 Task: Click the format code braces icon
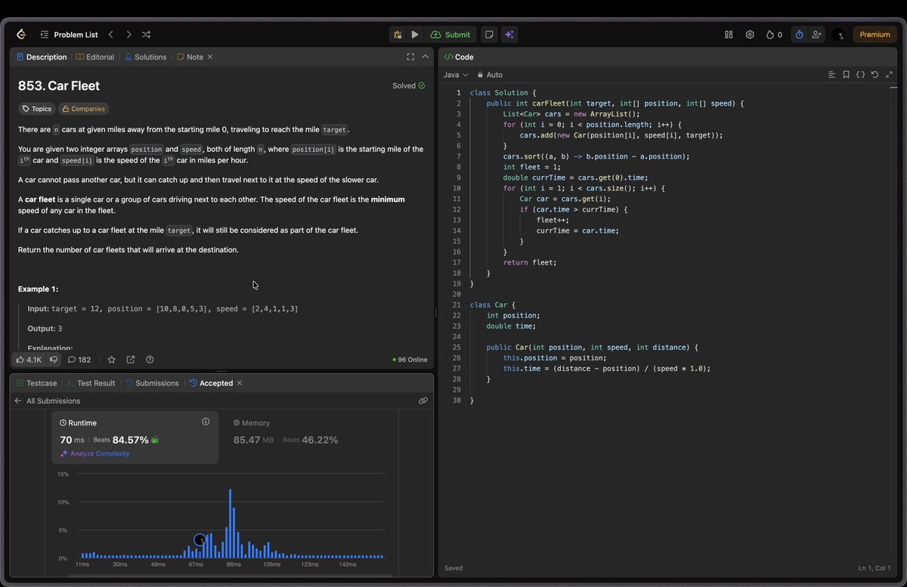861,75
